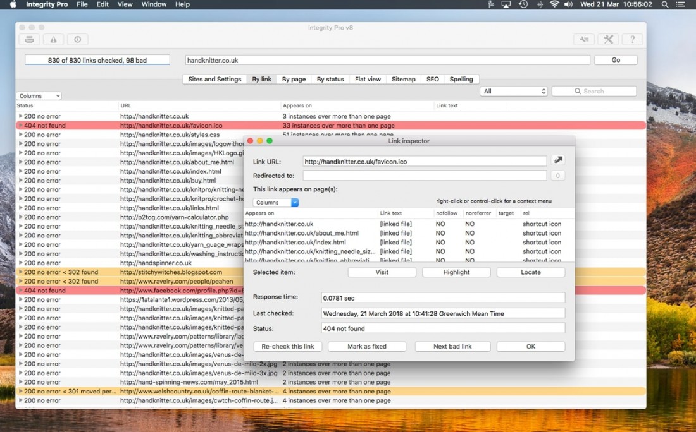This screenshot has width=696, height=432.
Task: Click the Mark as fixed button
Action: click(367, 346)
